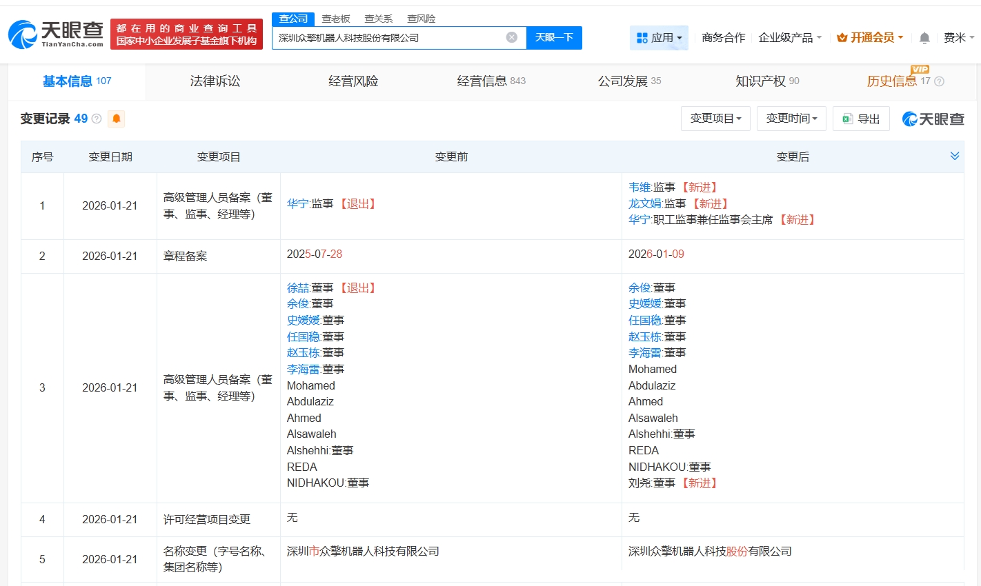Screen dimensions: 981x586
Task: Select 查老板 search mode
Action: click(336, 19)
